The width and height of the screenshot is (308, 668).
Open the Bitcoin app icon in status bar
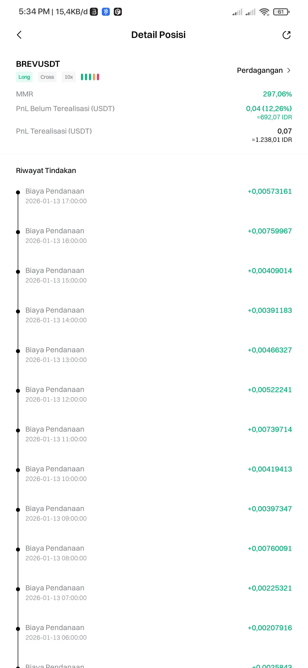106,11
